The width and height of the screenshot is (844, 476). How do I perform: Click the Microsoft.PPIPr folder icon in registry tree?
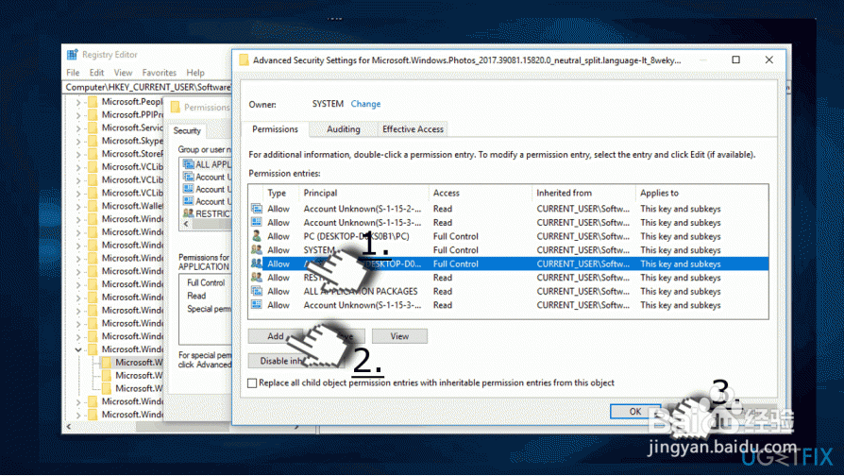coord(93,114)
